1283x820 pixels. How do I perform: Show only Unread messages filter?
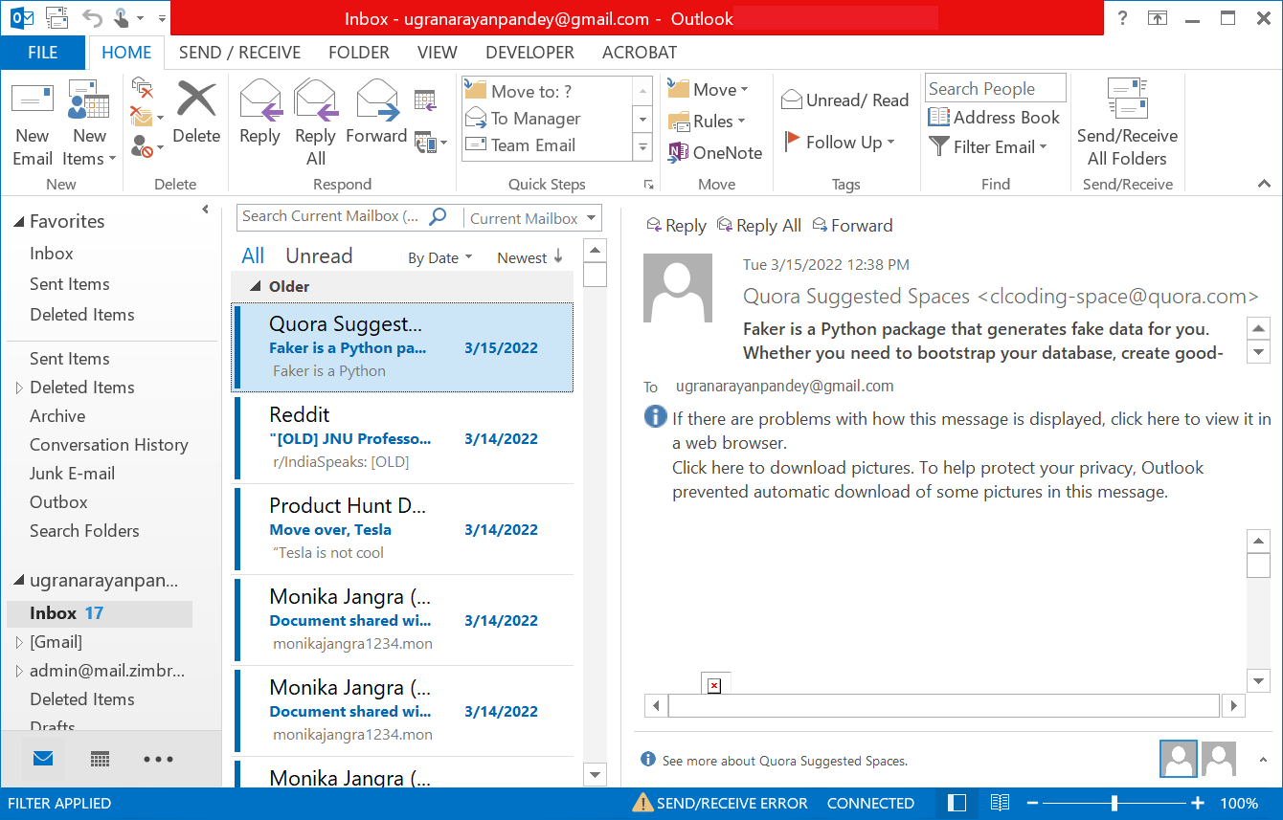(319, 256)
